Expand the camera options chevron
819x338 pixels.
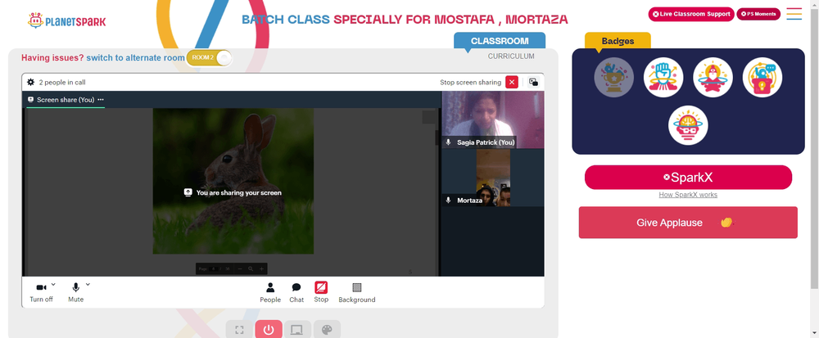[53, 284]
